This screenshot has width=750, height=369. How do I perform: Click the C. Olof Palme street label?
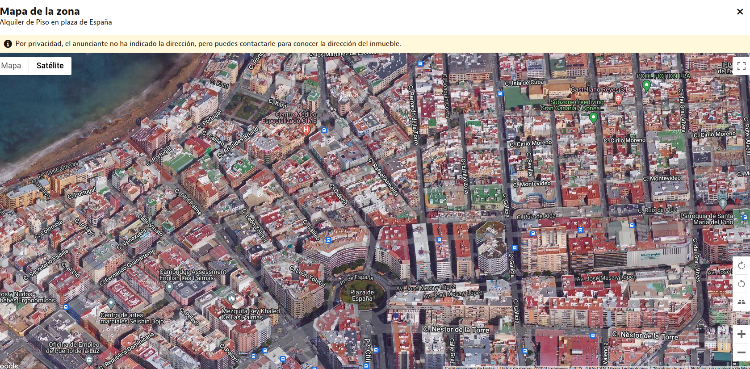pyautogui.click(x=188, y=202)
